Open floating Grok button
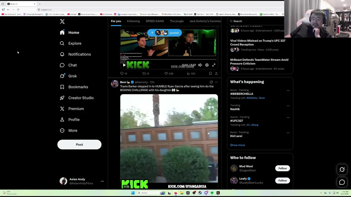Viewport: 351px width, 197px height. (x=342, y=170)
